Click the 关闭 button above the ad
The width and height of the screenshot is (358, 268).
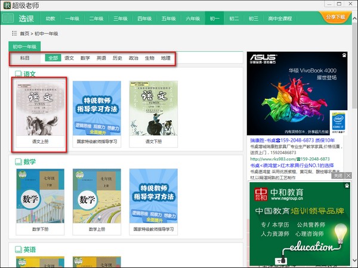[x=338, y=176]
